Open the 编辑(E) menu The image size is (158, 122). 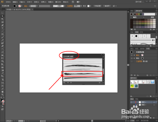pyautogui.click(x=15, y=2)
